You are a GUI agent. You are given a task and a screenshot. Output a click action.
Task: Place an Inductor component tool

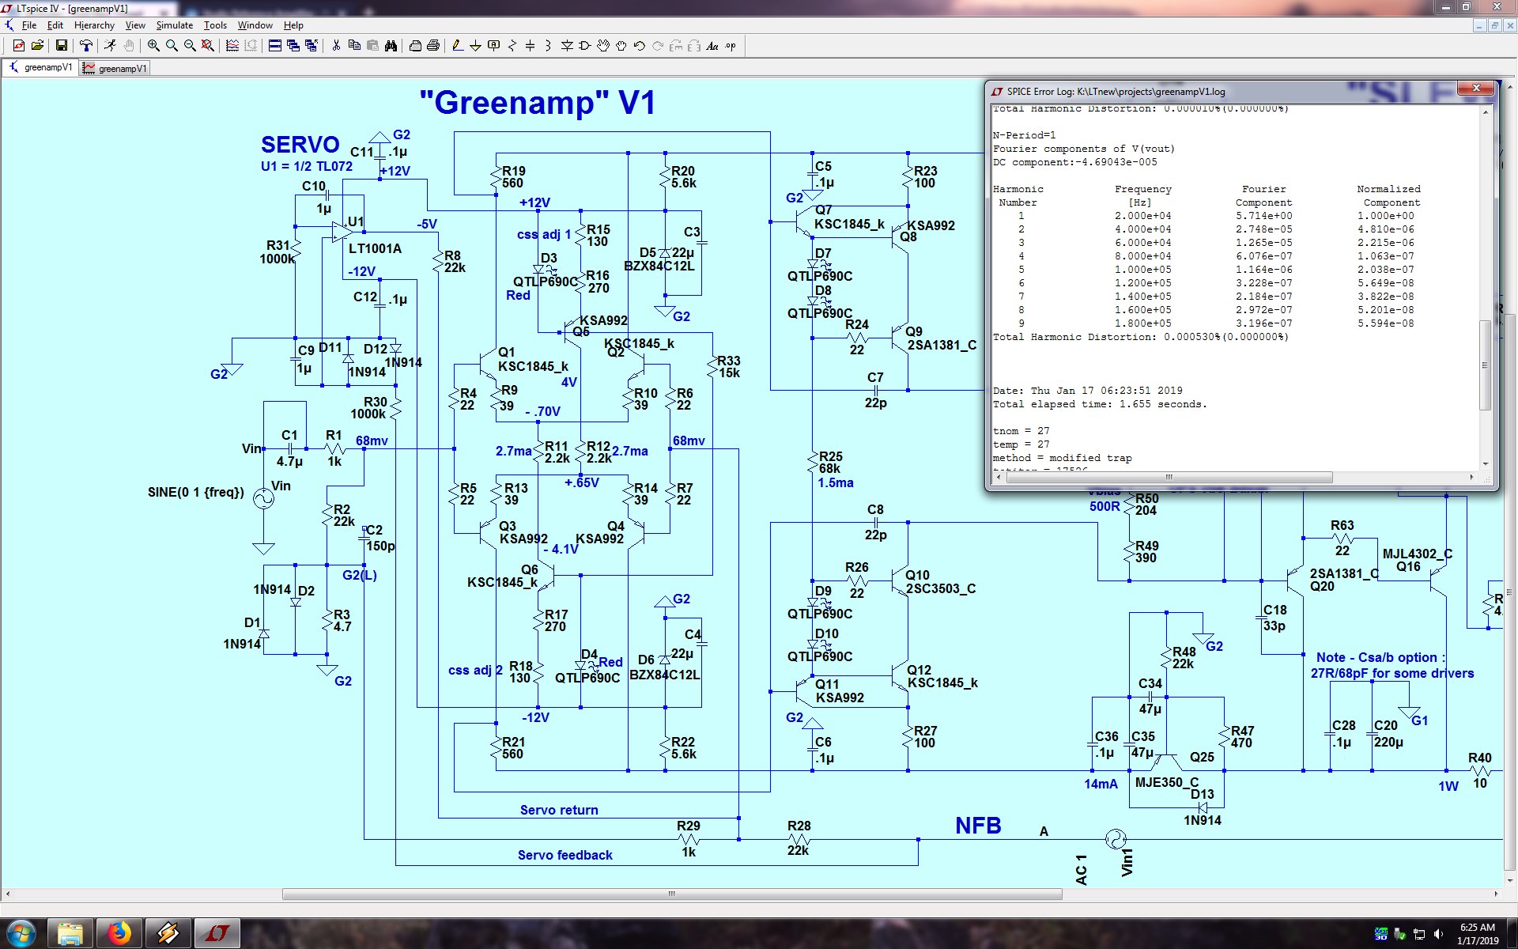pyautogui.click(x=549, y=46)
